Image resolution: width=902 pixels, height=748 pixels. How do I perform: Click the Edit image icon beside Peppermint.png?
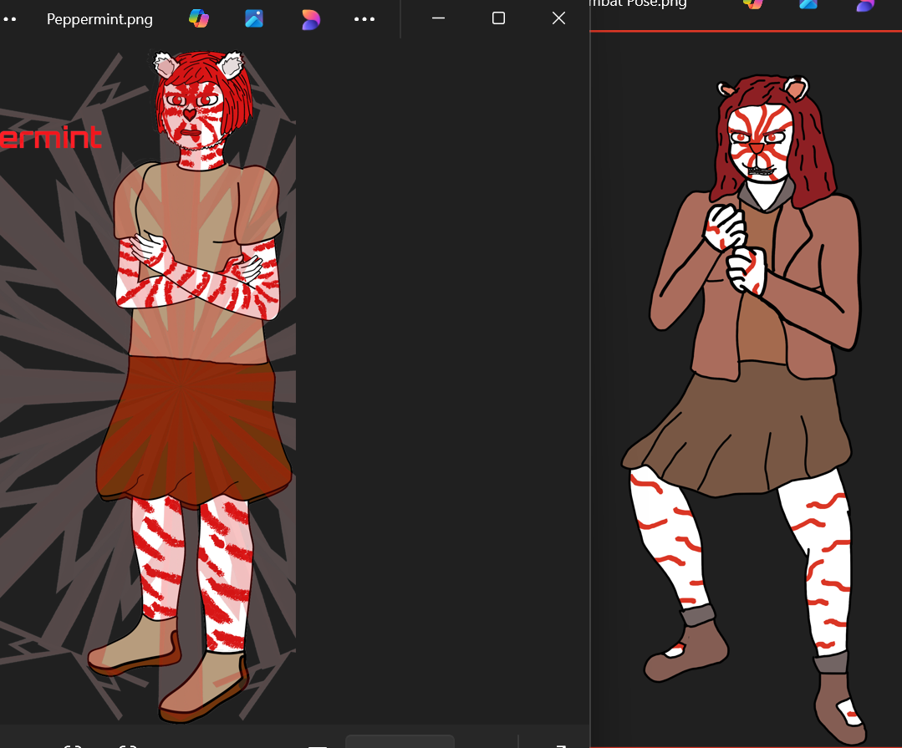coord(254,18)
